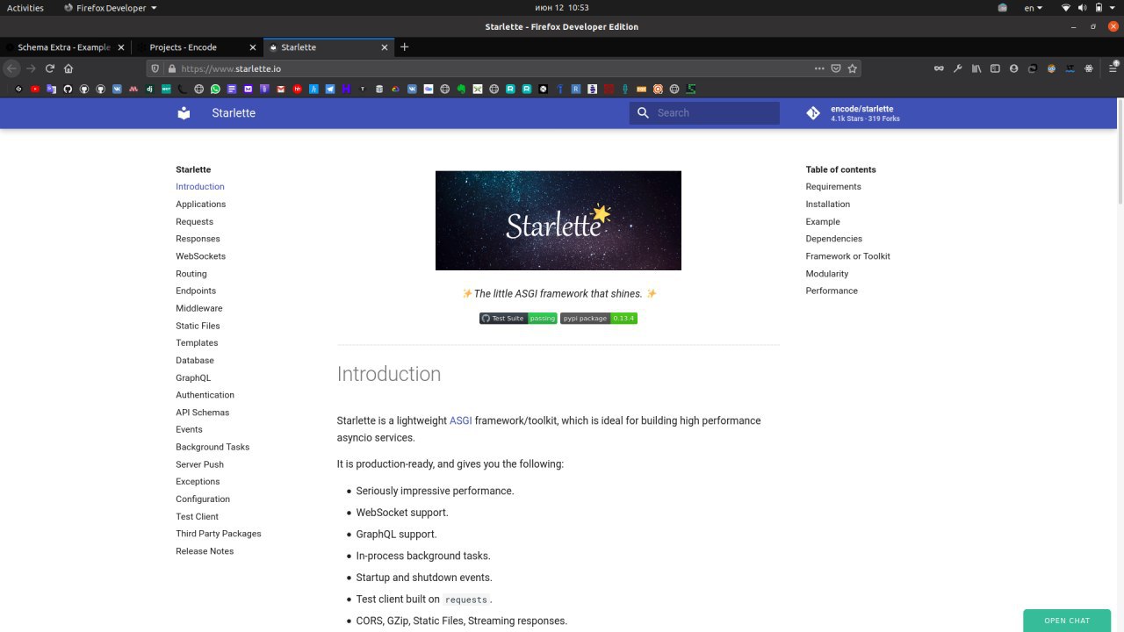Screen dimensions: 1124x632
Task: Open page actions three-dot menu
Action: coord(819,68)
